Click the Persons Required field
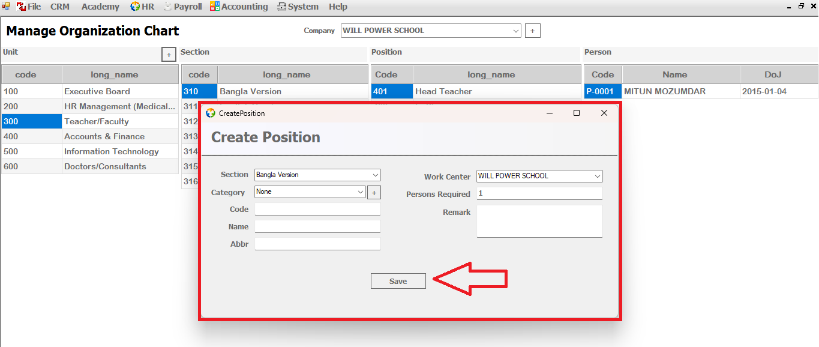 click(539, 193)
